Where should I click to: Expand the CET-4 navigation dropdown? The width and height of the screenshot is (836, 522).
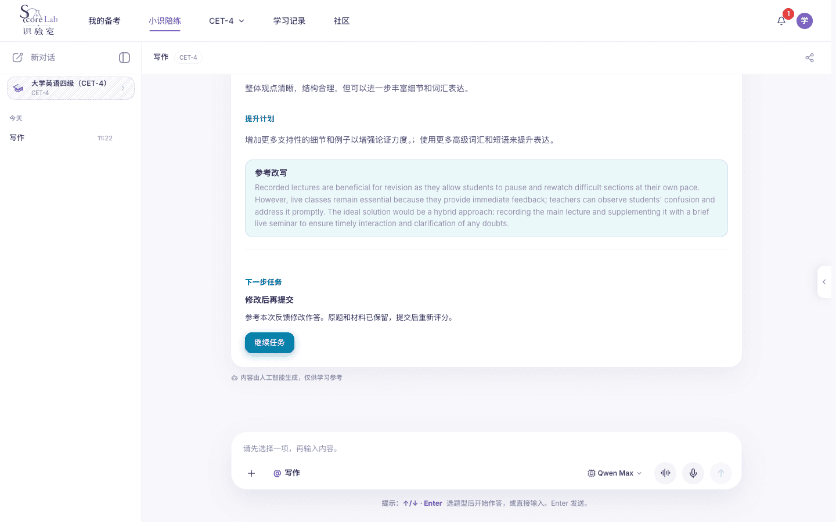[x=227, y=21]
